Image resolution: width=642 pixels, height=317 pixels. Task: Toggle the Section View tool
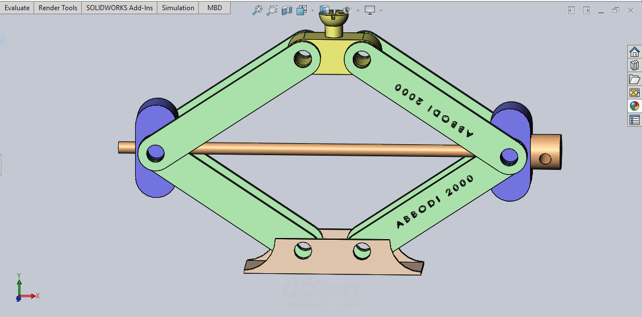286,10
